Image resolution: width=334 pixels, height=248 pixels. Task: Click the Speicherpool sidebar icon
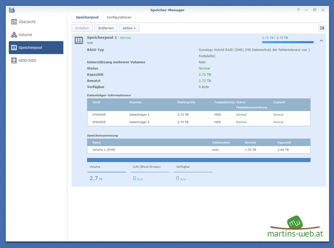tap(14, 48)
